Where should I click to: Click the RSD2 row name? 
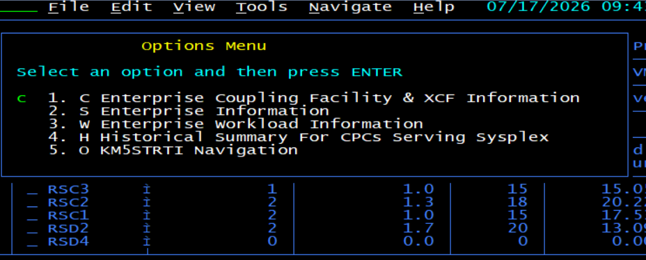[68, 229]
